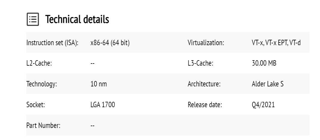The height and width of the screenshot is (140, 320).
Task: Select the Virtualization label
Action: pyautogui.click(x=206, y=43)
